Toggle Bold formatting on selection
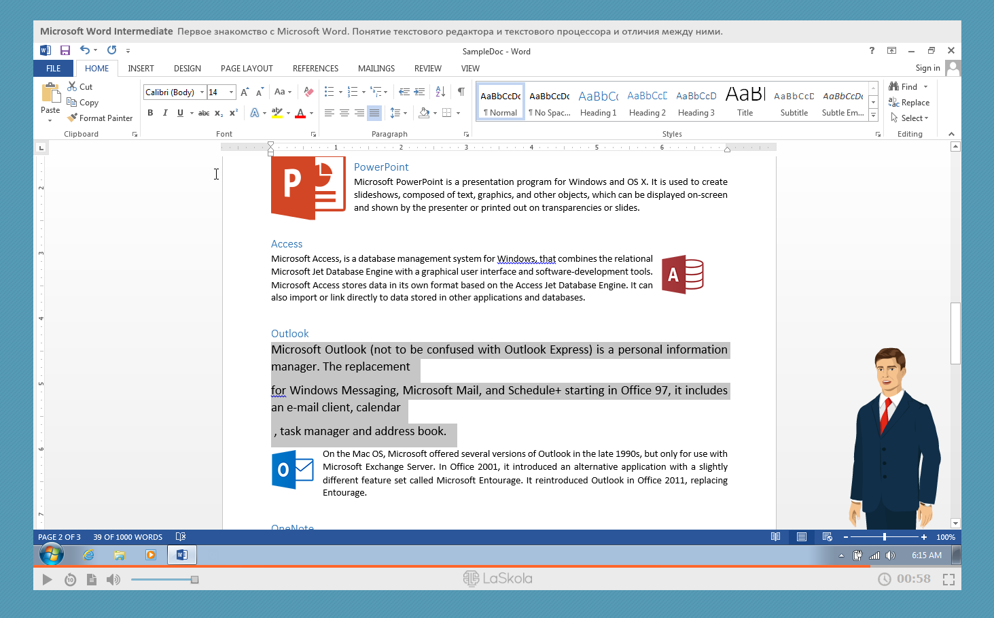Screen dimensions: 994x618 (x=150, y=113)
